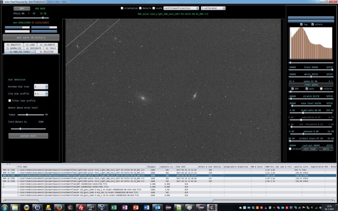
Task: Open FileZilla from the taskbar
Action: 81,207
